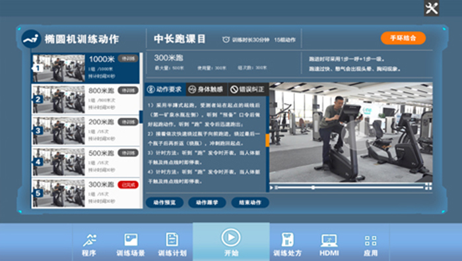Open the 应用 apps grid icon
The image size is (462, 261).
(x=371, y=241)
